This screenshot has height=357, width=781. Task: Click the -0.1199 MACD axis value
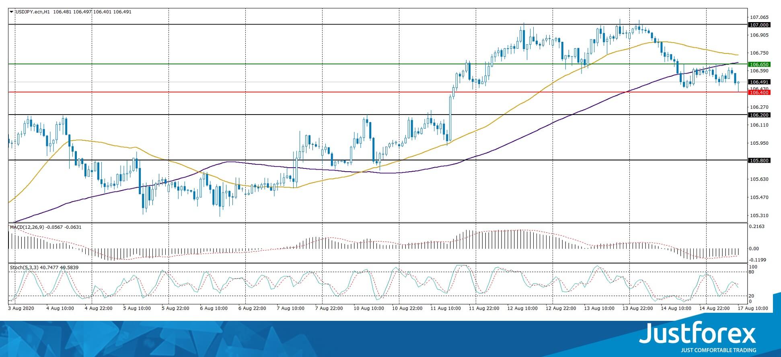(758, 260)
